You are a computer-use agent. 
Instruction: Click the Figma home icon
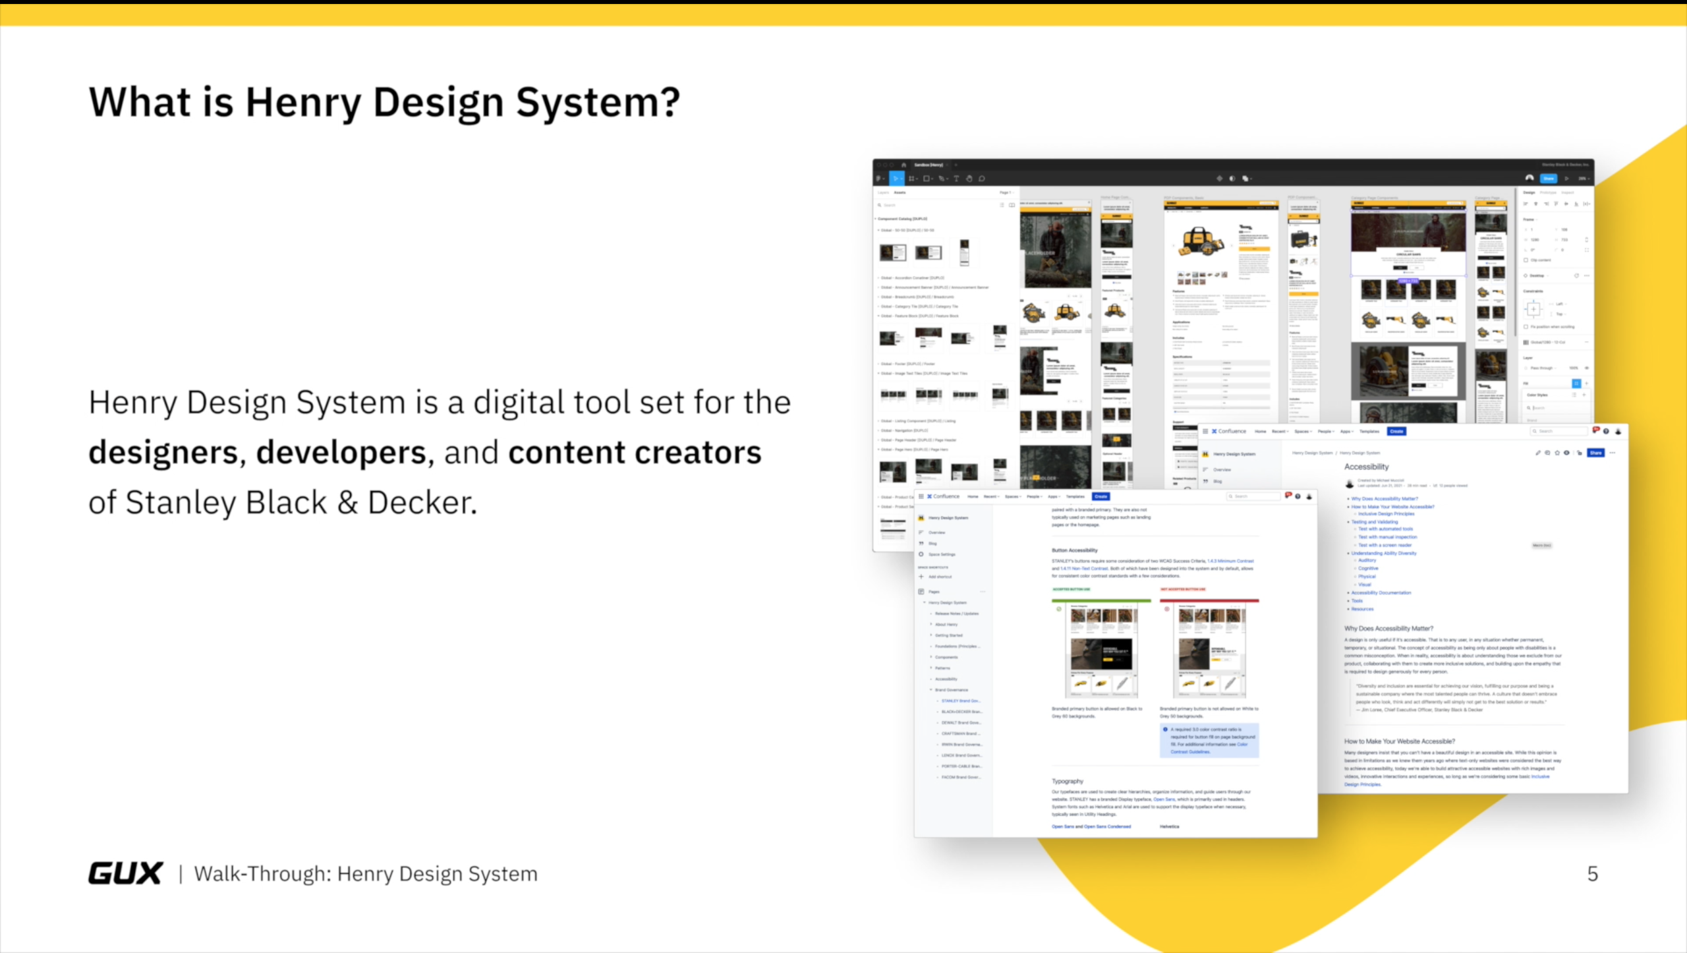(904, 165)
